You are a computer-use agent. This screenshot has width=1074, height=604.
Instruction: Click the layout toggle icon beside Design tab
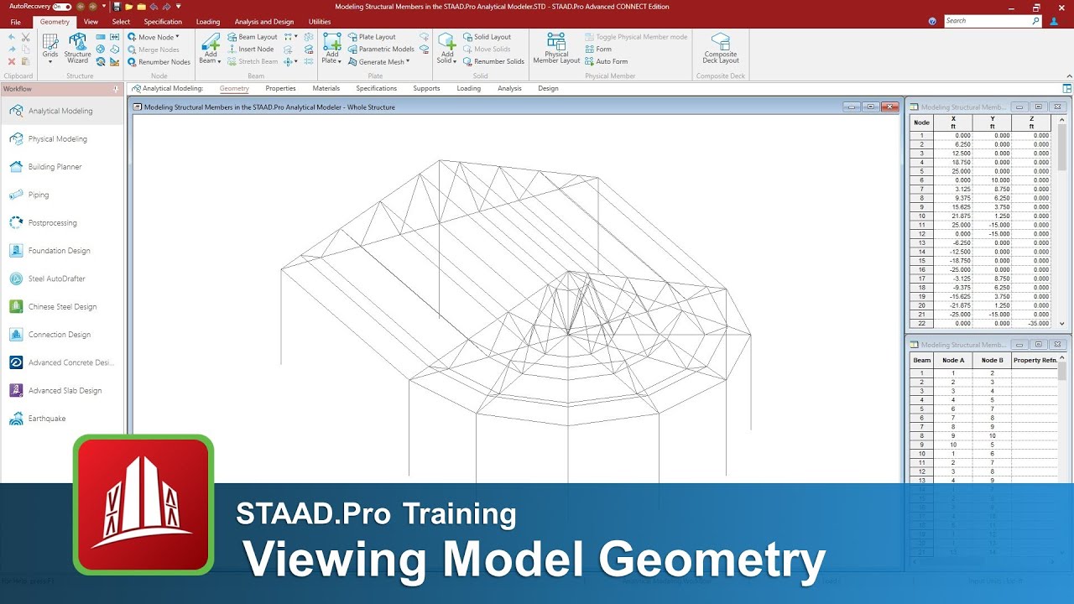pyautogui.click(x=1066, y=88)
